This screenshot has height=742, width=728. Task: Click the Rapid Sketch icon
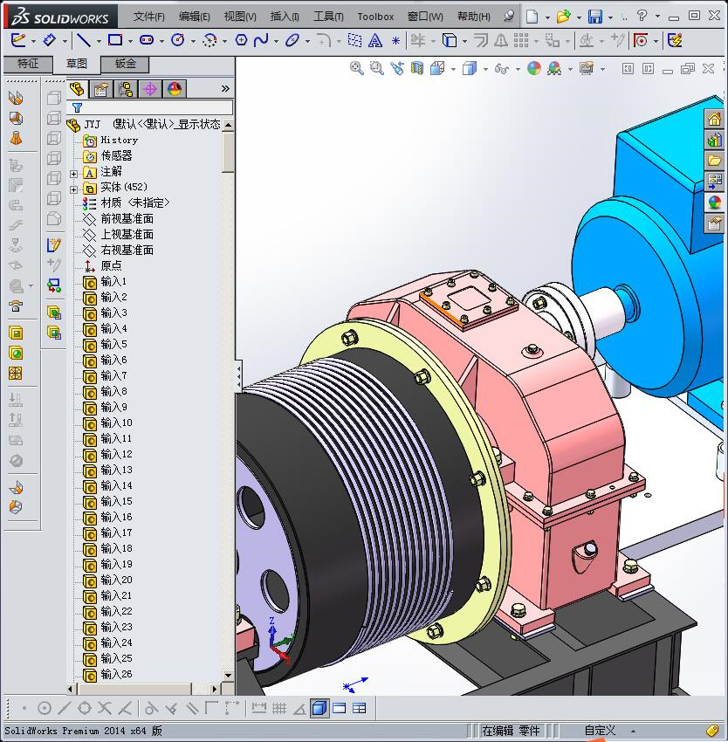point(675,40)
